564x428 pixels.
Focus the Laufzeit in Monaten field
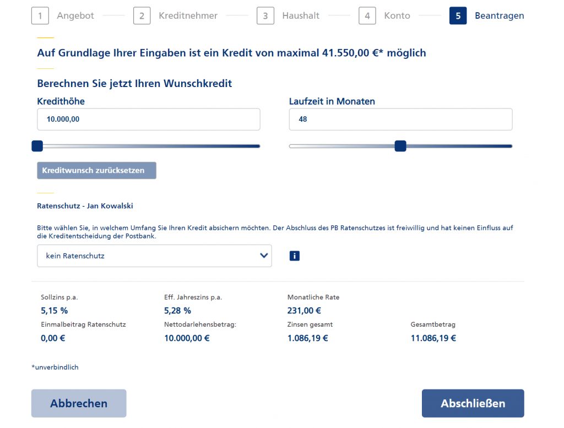401,119
